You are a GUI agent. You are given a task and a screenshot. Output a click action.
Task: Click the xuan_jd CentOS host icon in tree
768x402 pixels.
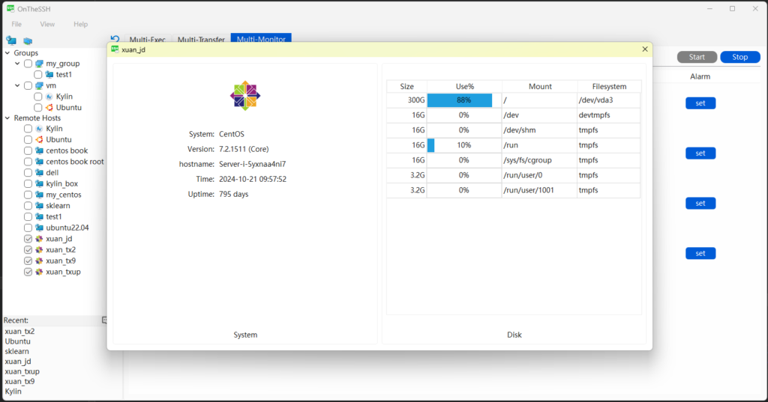[x=39, y=239]
